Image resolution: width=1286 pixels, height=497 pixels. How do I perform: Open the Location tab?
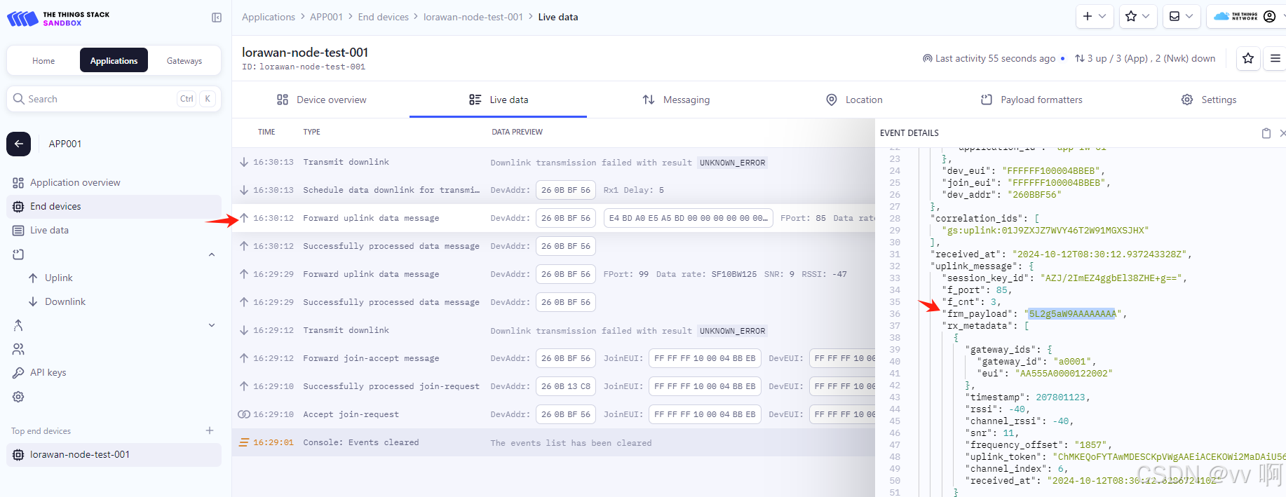point(853,100)
